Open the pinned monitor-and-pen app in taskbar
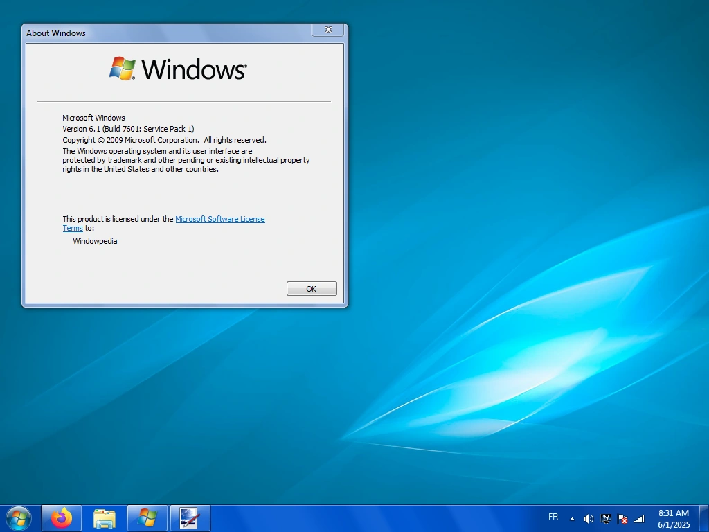The height and width of the screenshot is (532, 709). coord(190,518)
